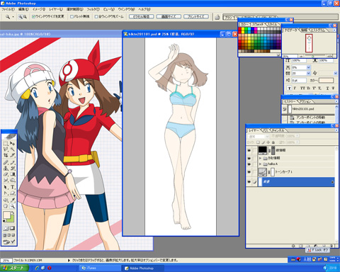This screenshot has height=272, width=340.
Task: Select the Hand tool
Action: pyautogui.click(x=6, y=206)
